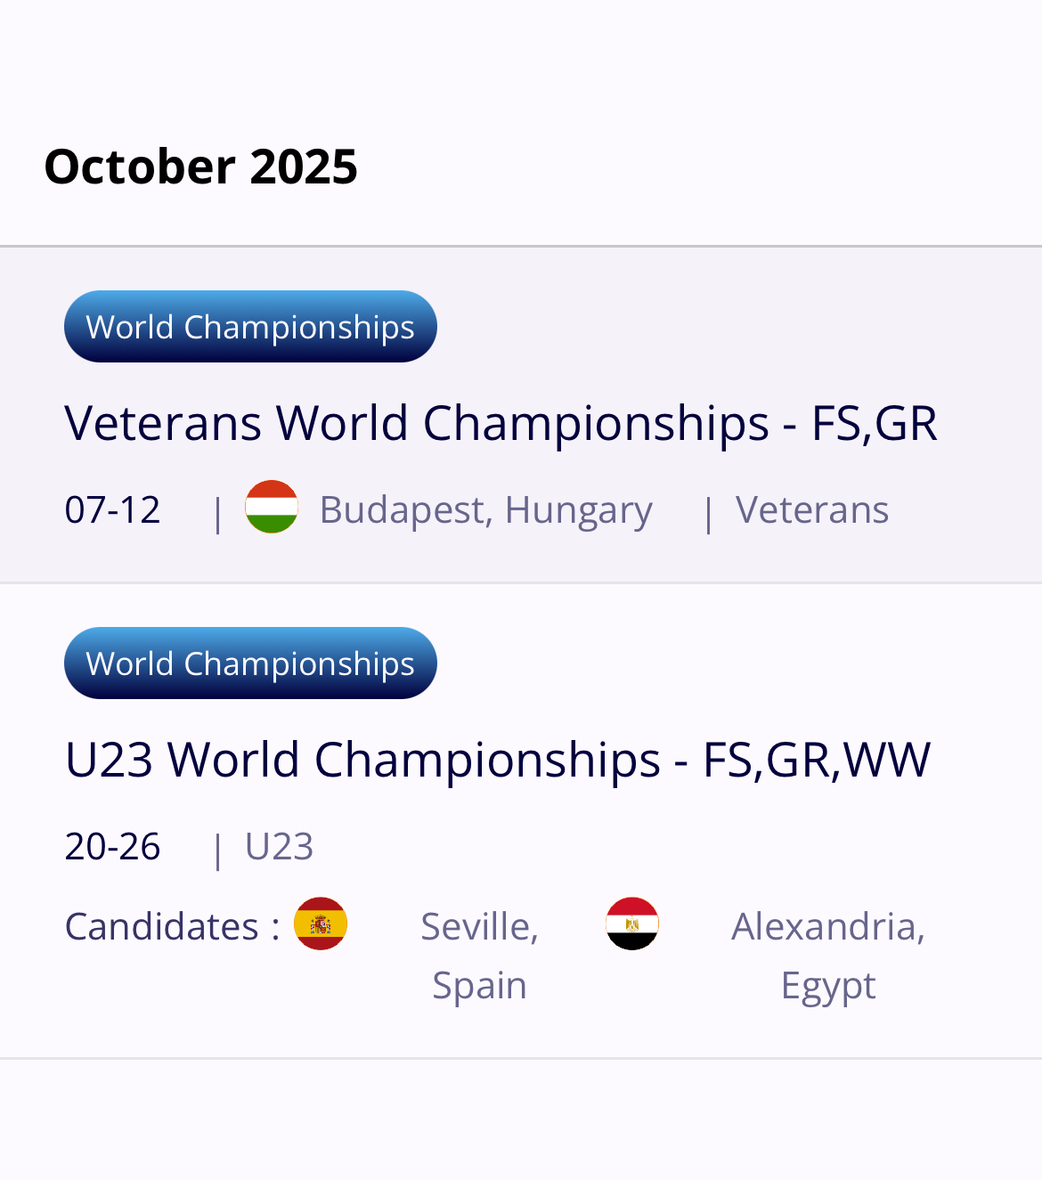This screenshot has width=1042, height=1180.
Task: Click the Hungary flag icon
Action: (272, 507)
